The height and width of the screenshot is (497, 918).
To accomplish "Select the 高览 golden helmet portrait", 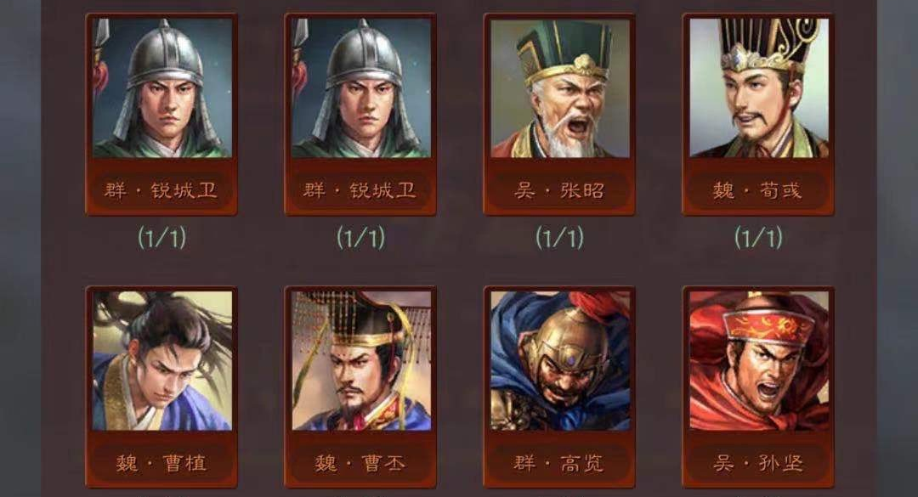I will click(x=559, y=361).
